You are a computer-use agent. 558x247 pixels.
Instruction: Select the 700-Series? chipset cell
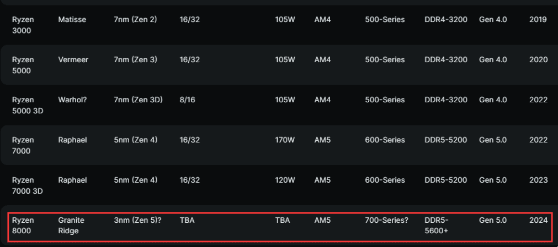(386, 220)
